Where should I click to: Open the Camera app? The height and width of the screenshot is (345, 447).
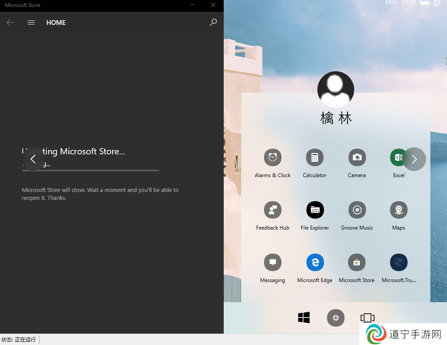click(357, 157)
